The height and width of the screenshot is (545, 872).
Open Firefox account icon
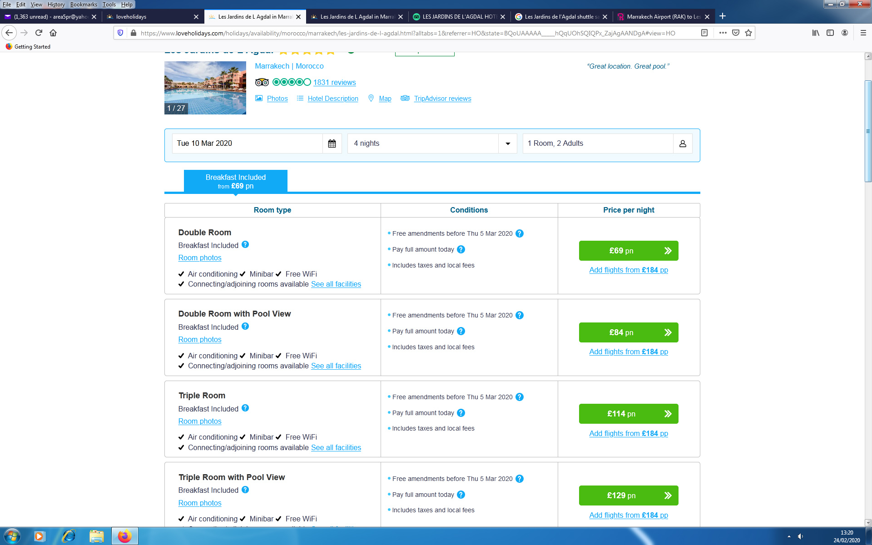(845, 33)
